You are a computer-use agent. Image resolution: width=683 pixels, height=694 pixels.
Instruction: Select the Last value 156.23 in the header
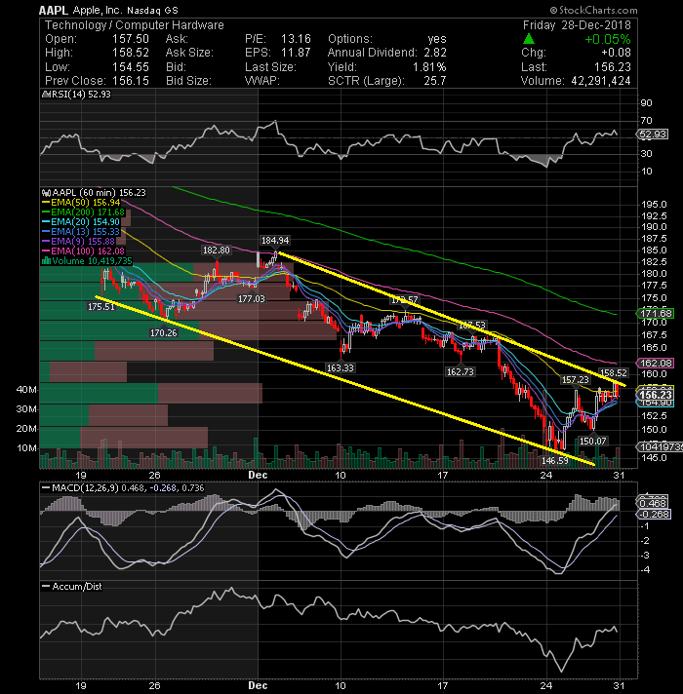612,67
